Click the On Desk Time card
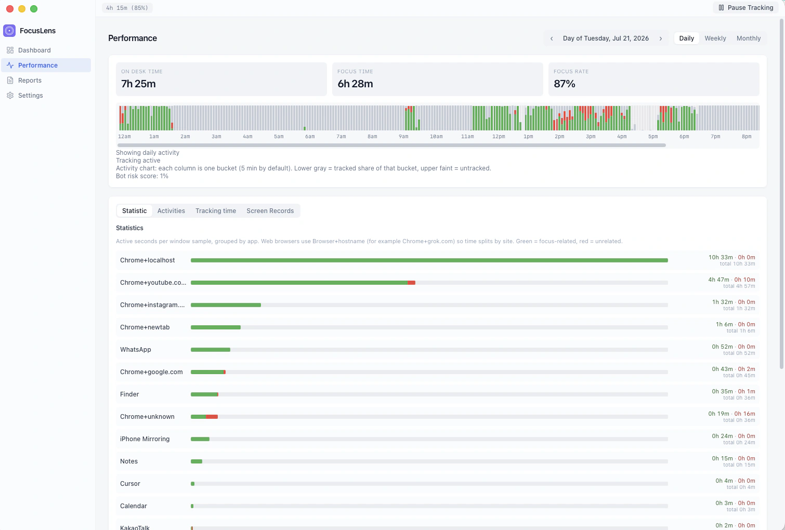785x530 pixels. pos(221,79)
